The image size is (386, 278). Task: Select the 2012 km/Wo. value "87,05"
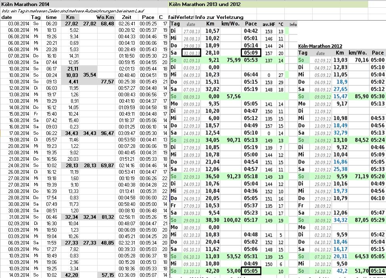362,220
